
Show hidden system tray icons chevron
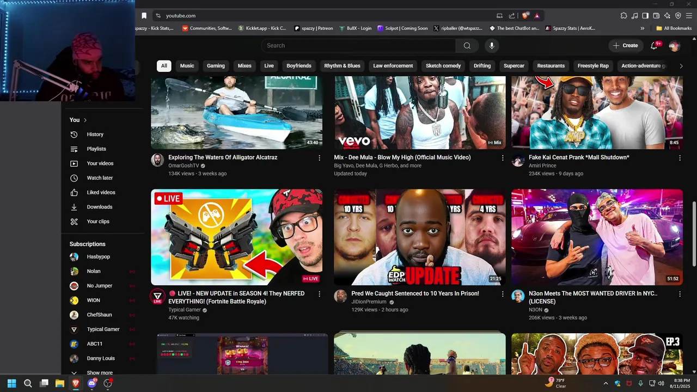coord(606,383)
